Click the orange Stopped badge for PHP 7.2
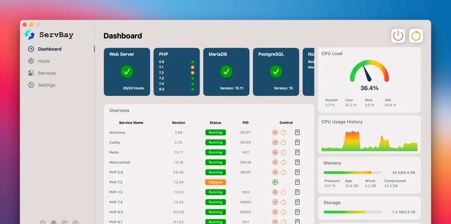The width and height of the screenshot is (451, 224). pyautogui.click(x=215, y=182)
